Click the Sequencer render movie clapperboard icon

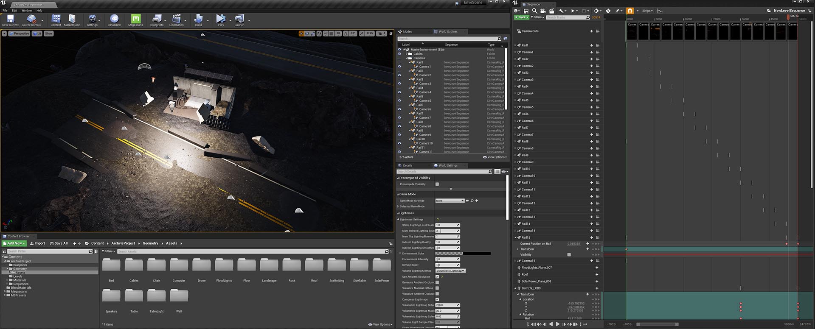coord(551,11)
